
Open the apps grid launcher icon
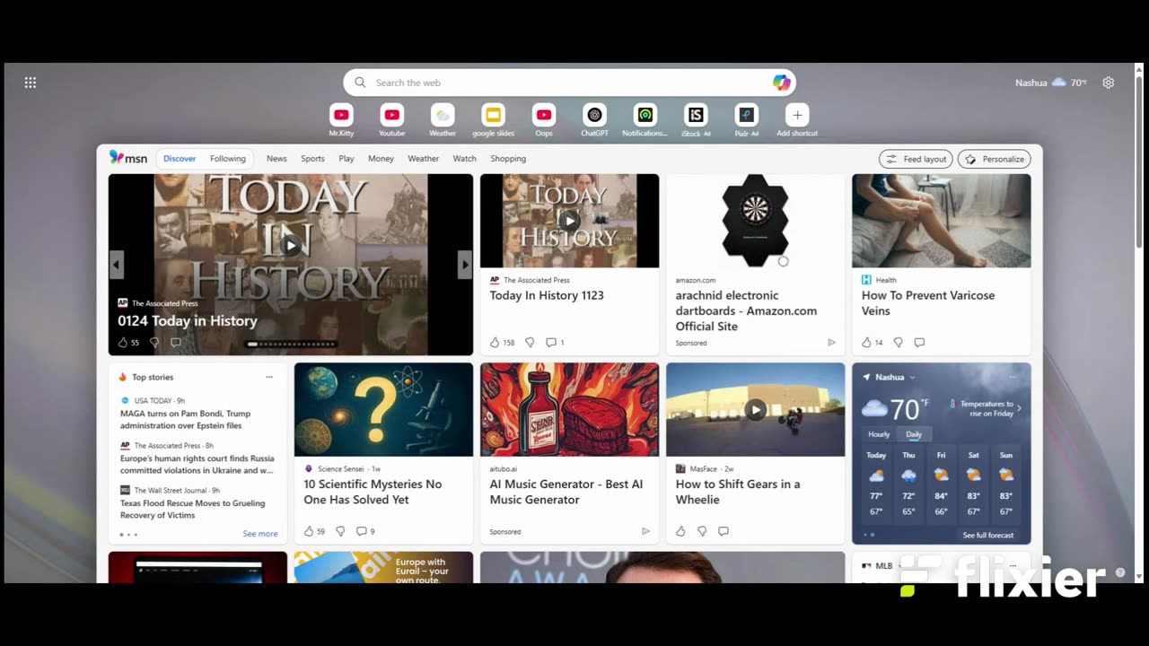click(x=31, y=83)
